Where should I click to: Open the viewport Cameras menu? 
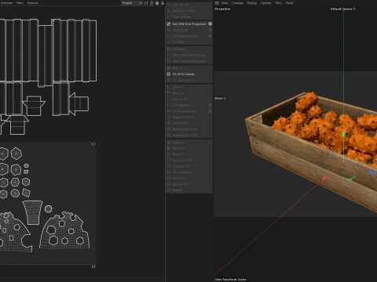coord(237,3)
